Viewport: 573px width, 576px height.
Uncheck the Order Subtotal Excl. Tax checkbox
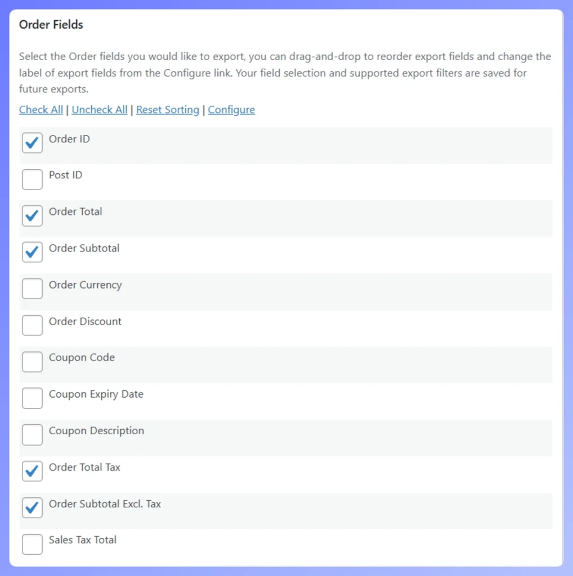(x=32, y=507)
